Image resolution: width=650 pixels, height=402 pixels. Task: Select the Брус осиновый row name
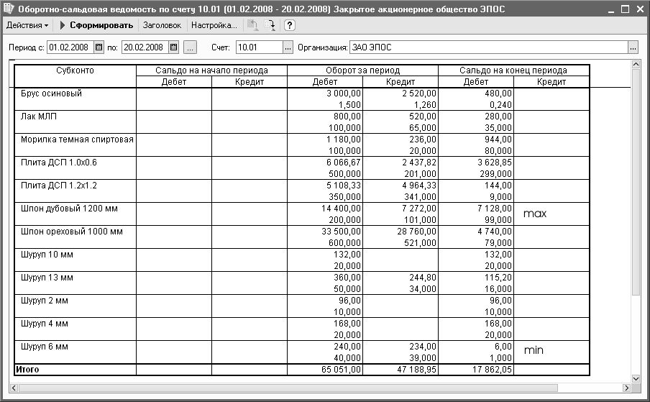tap(51, 93)
